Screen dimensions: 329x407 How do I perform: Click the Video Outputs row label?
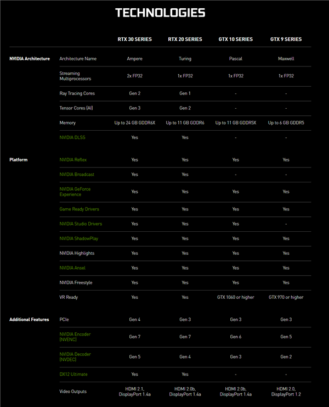[73, 392]
